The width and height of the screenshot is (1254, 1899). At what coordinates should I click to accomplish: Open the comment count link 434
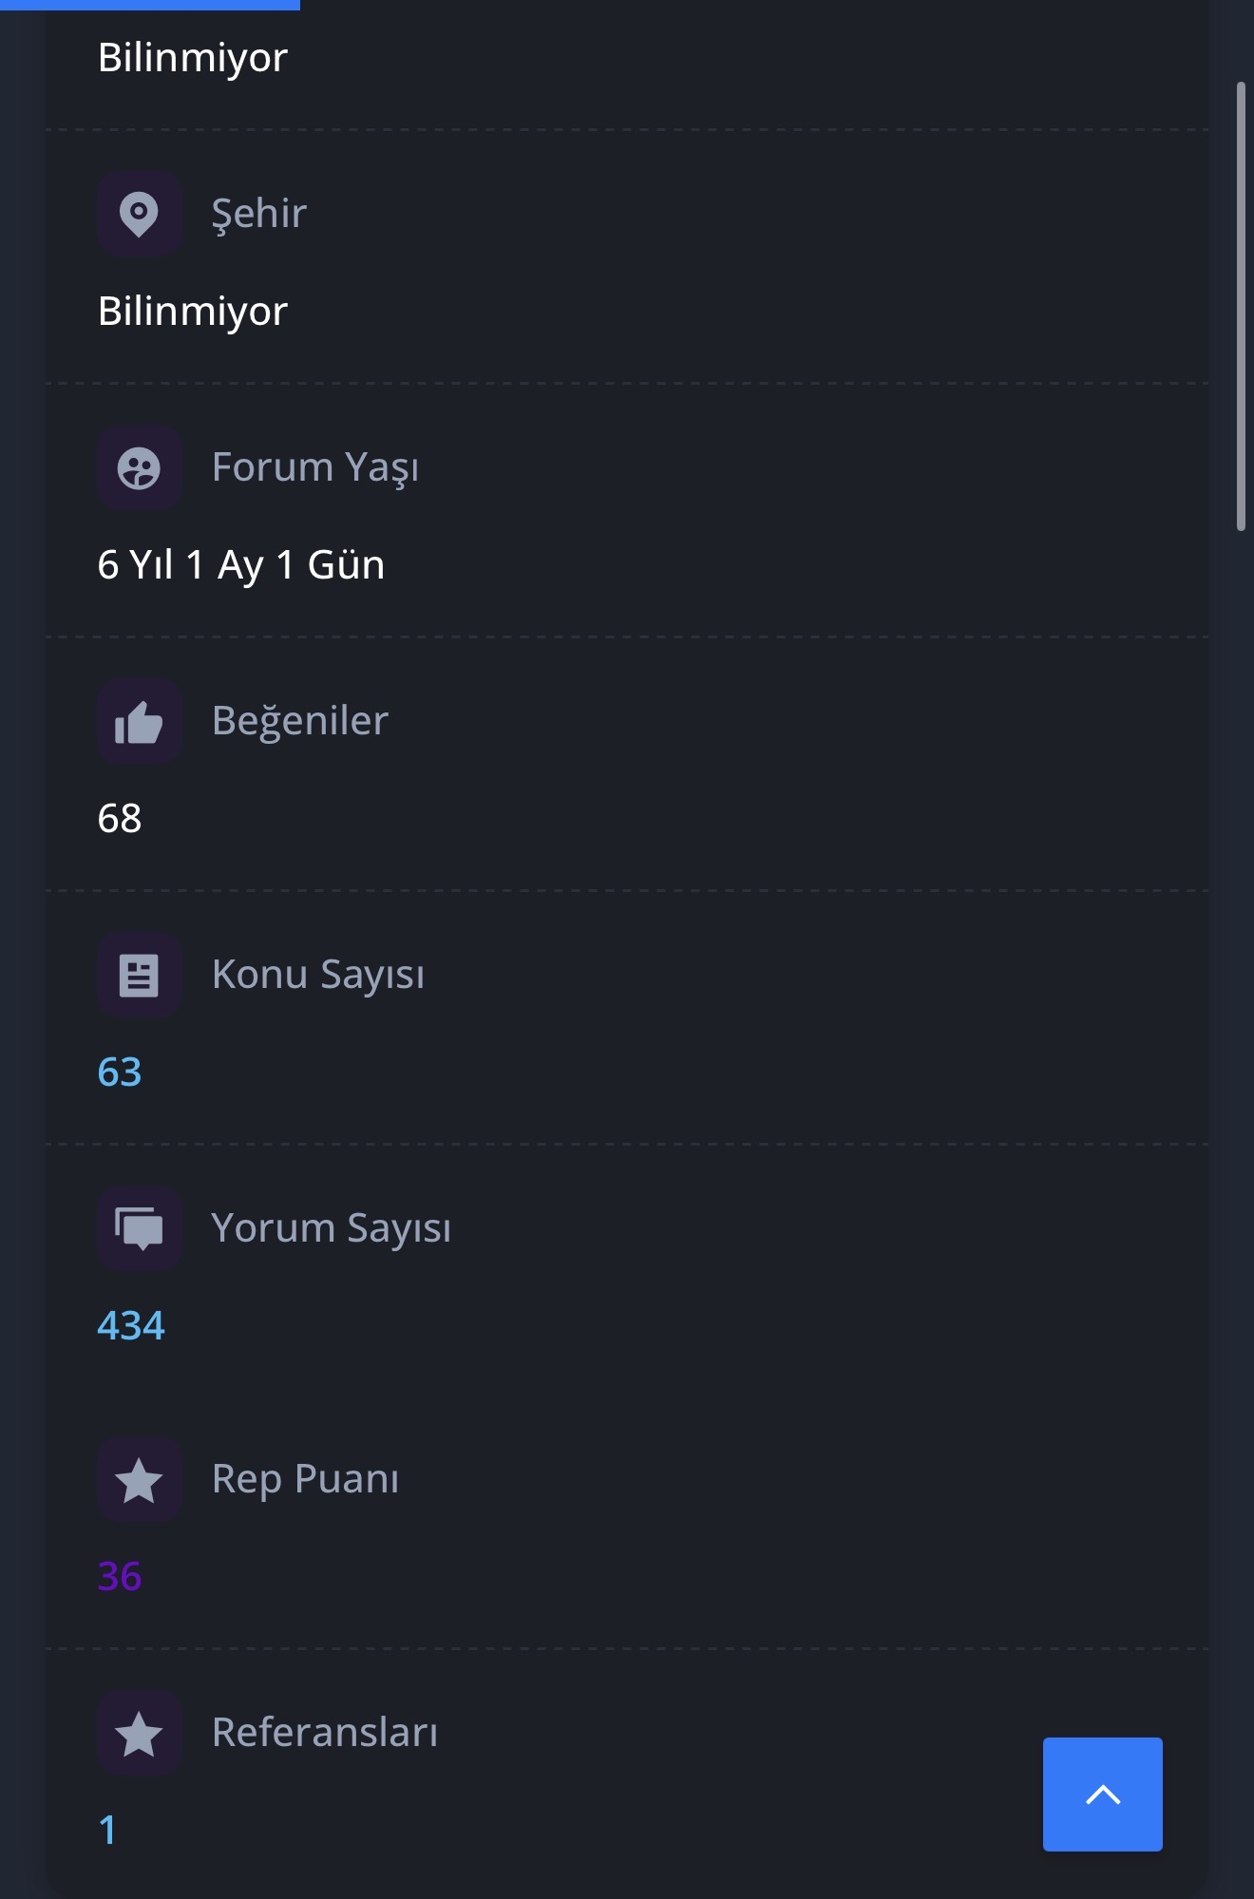coord(131,1325)
